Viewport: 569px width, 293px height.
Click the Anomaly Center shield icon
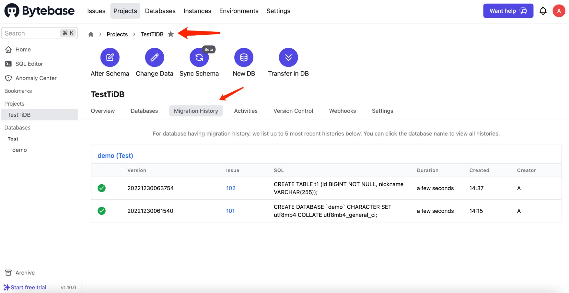click(9, 78)
